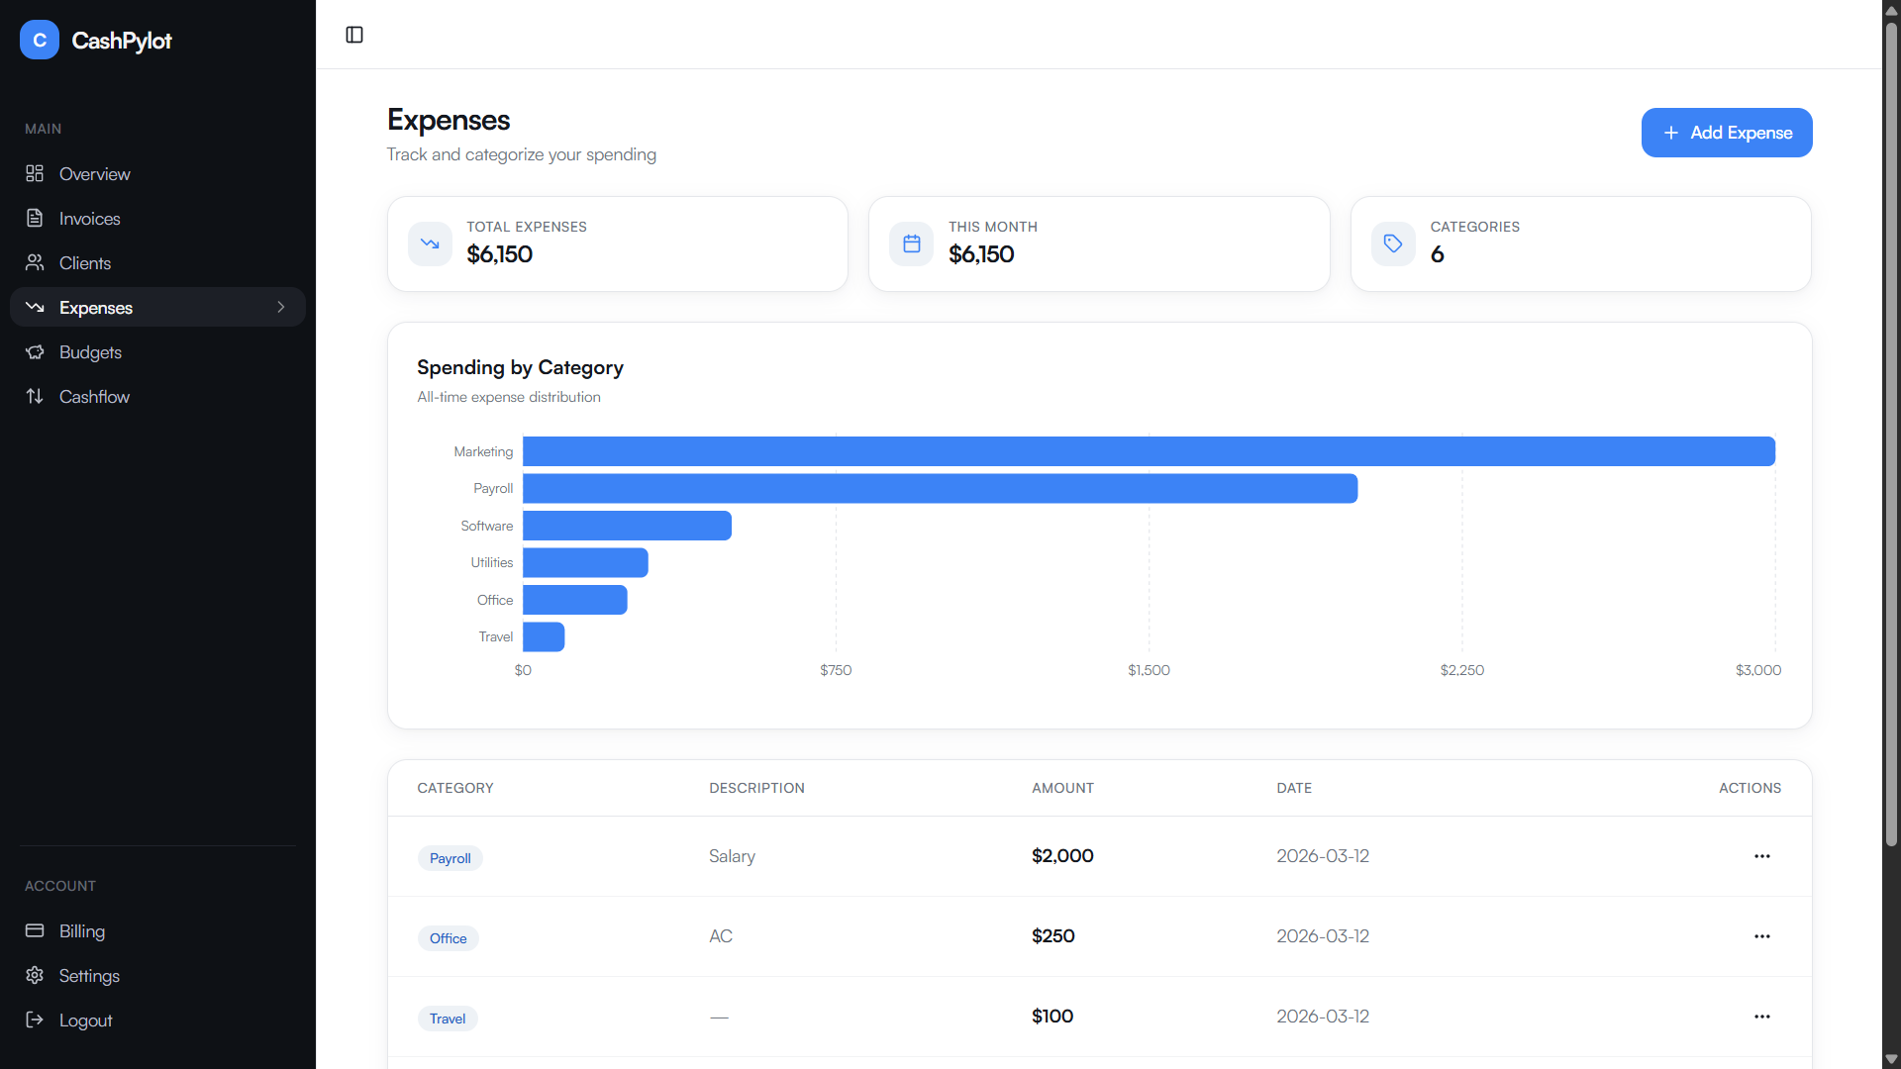Log out using the Logout item

tap(85, 1020)
